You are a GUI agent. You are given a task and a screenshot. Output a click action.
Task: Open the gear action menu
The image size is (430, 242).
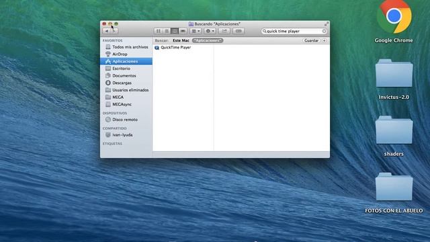click(210, 31)
